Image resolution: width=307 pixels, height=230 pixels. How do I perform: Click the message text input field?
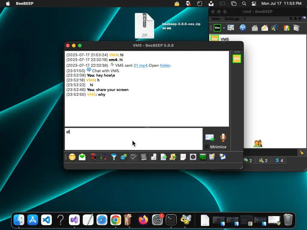134,139
